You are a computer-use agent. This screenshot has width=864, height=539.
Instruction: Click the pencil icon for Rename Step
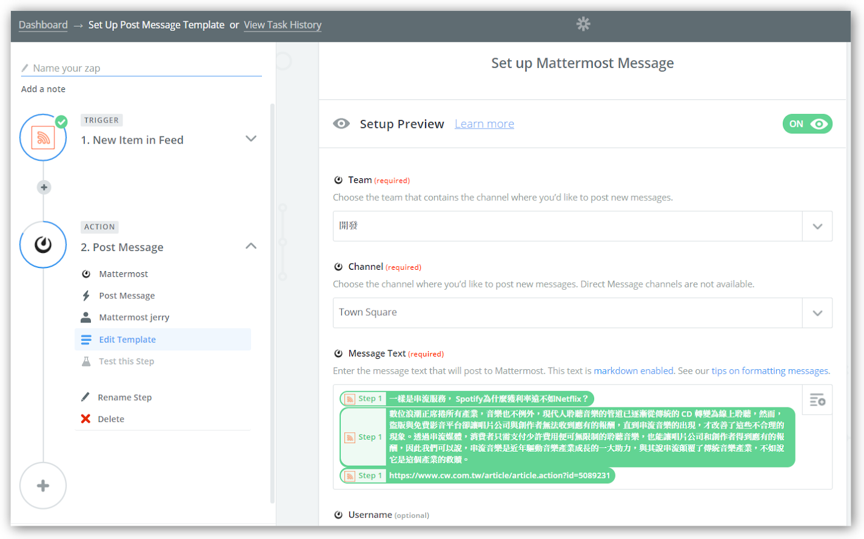(x=85, y=397)
